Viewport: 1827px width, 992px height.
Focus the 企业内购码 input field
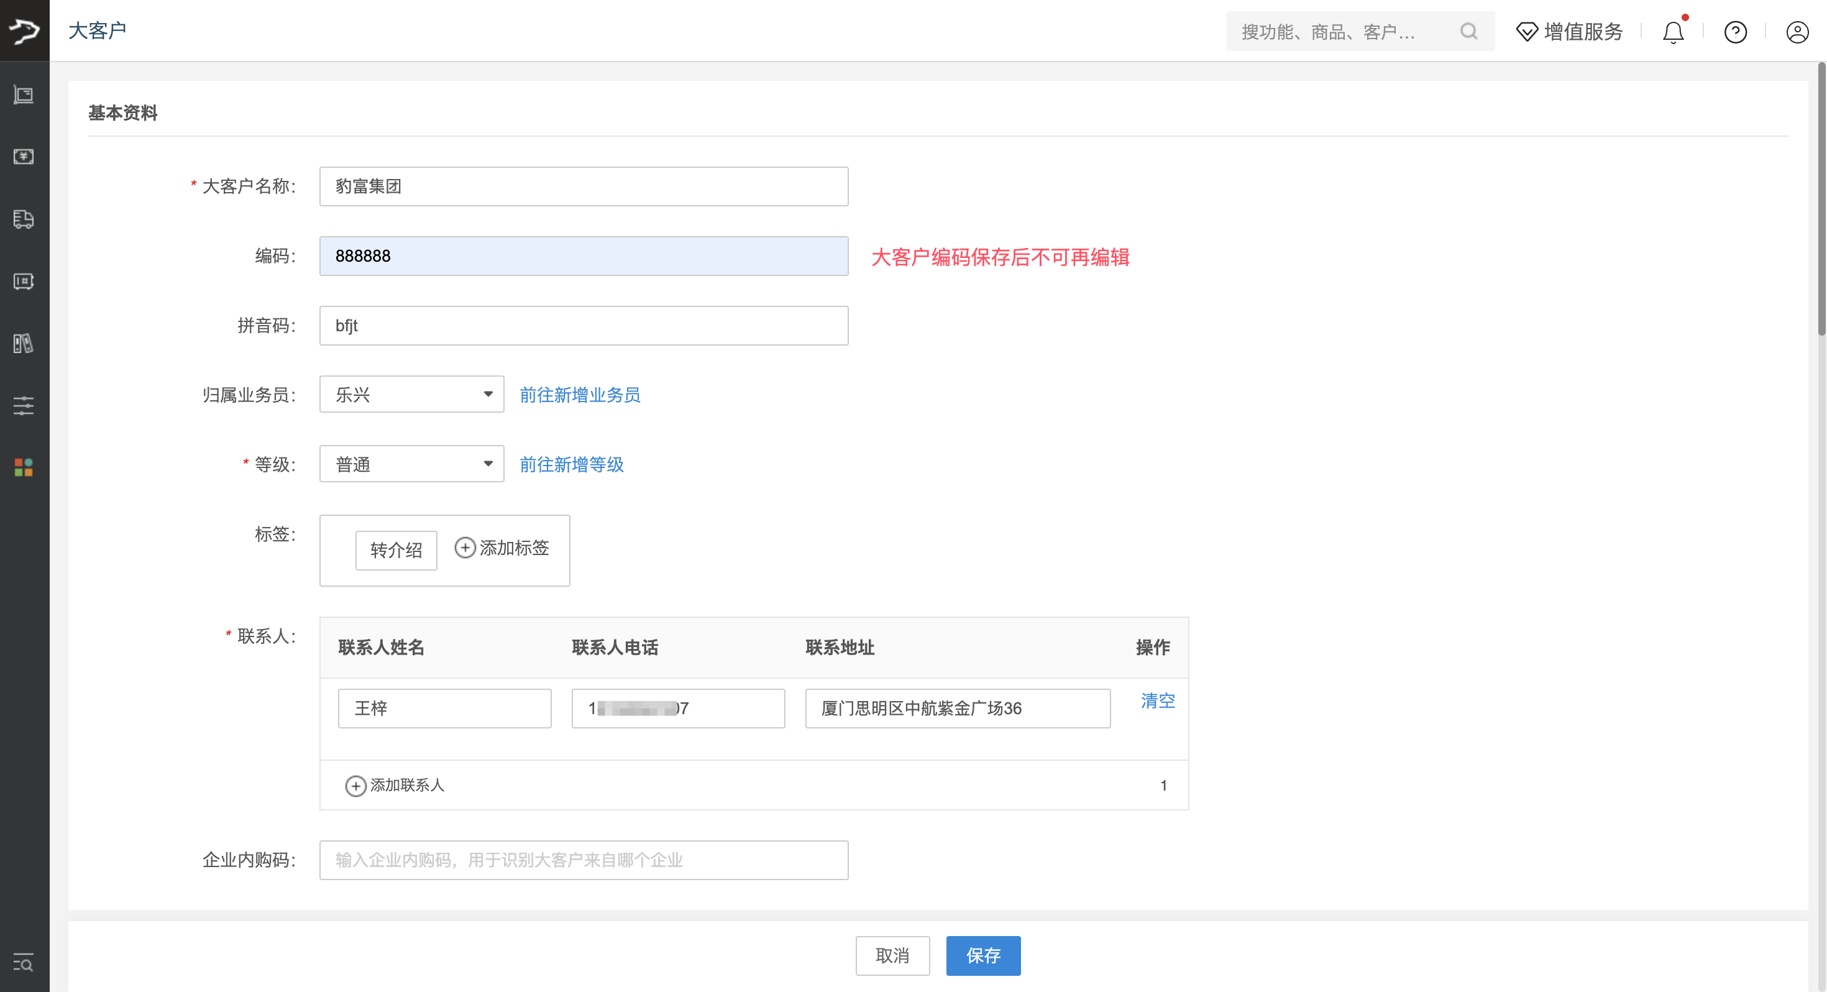pos(583,860)
